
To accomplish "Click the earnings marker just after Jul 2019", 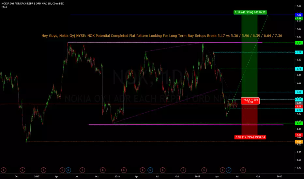I will coord(243,170).
